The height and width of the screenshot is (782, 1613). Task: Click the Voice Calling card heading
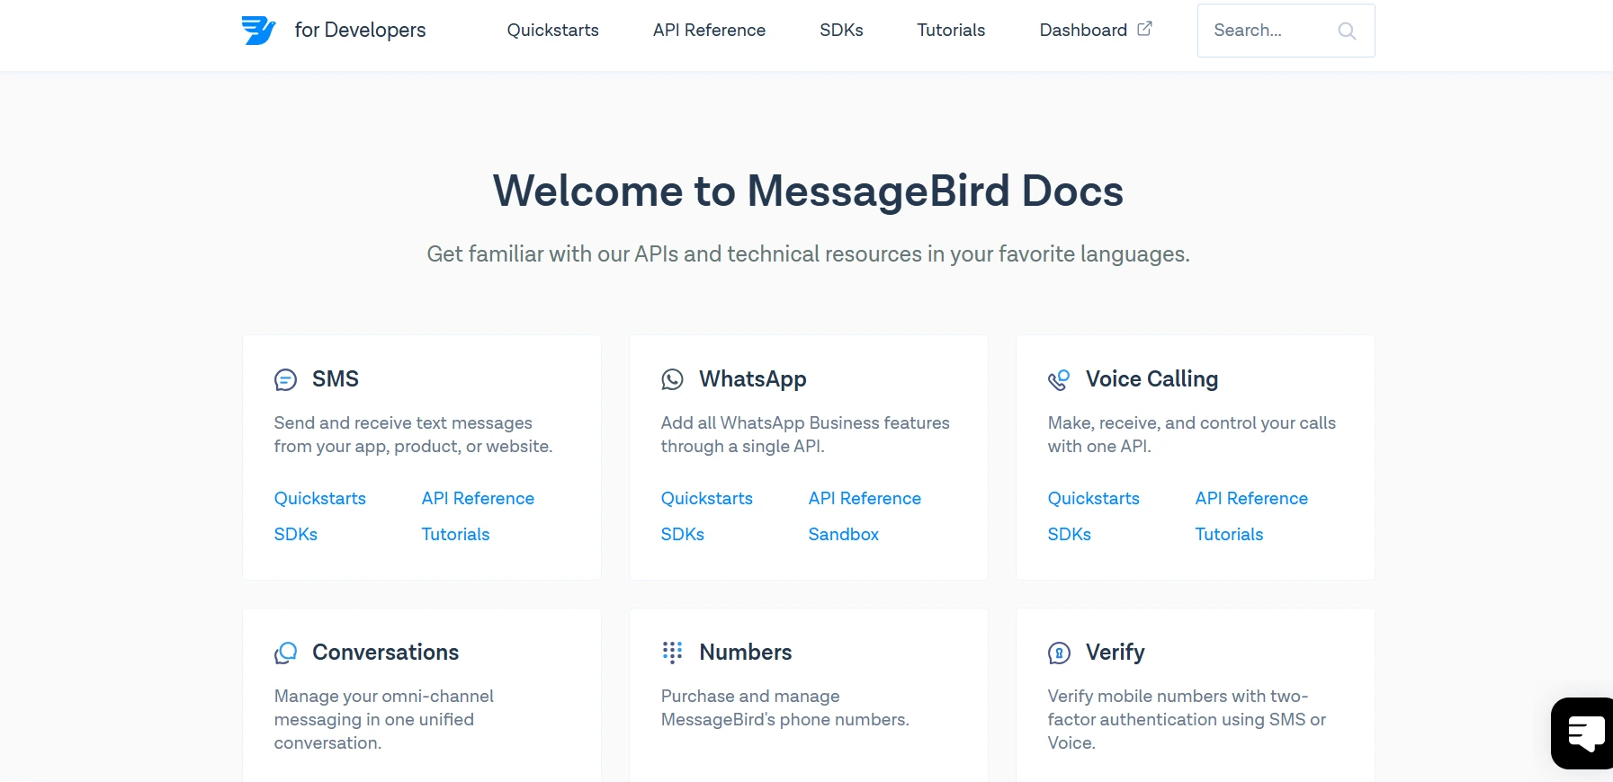click(x=1152, y=379)
